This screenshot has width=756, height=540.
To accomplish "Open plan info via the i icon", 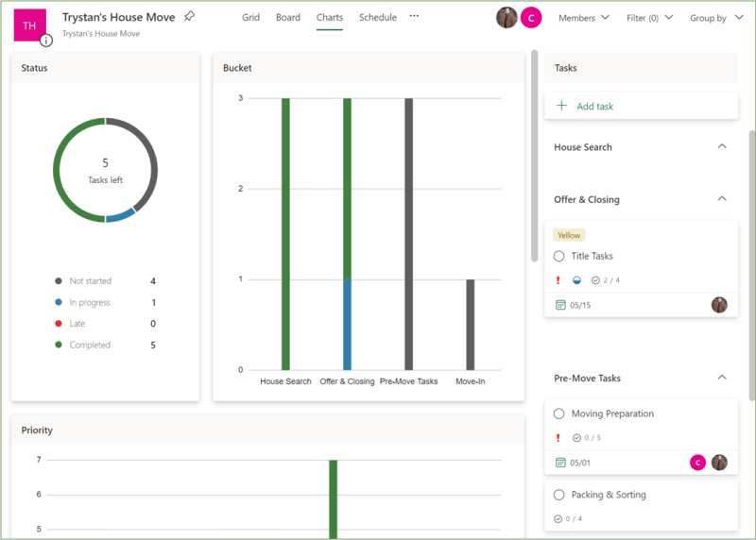I will (45, 41).
